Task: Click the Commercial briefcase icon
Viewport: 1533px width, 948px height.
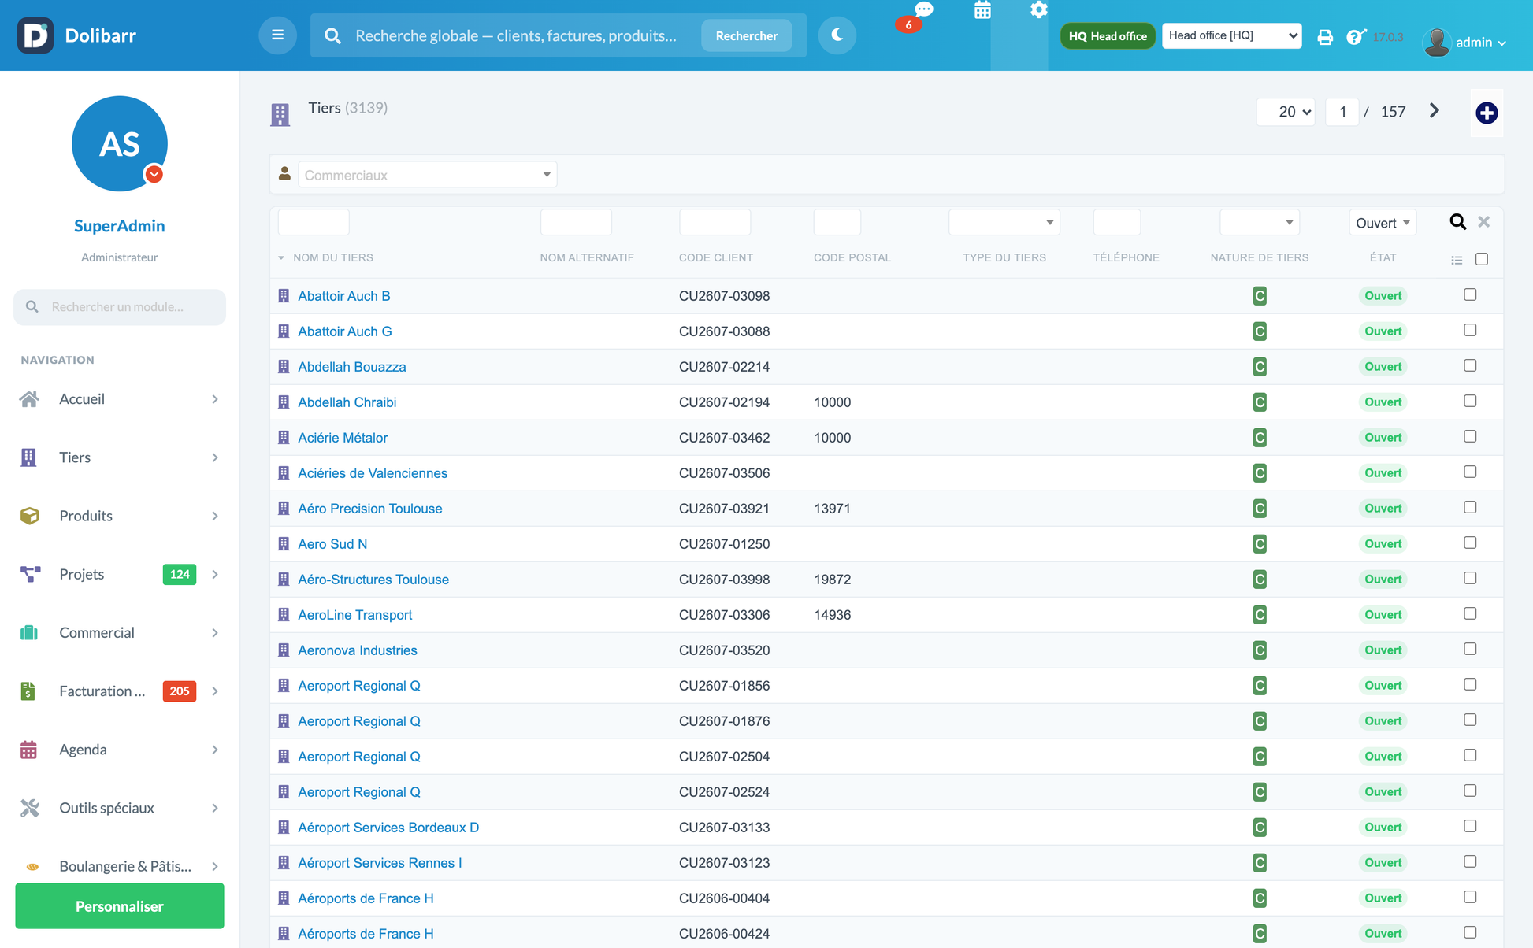Action: point(29,632)
